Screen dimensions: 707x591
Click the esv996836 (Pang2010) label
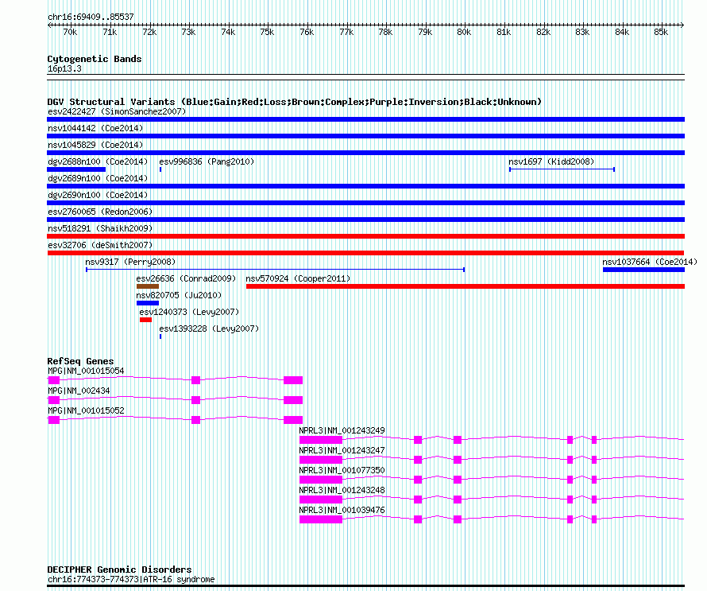pos(207,161)
